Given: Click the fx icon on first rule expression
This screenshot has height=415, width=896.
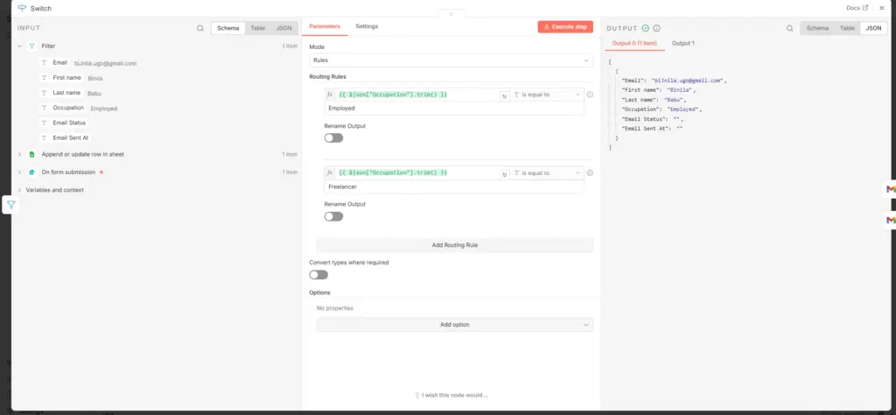Looking at the screenshot, I should coord(330,95).
